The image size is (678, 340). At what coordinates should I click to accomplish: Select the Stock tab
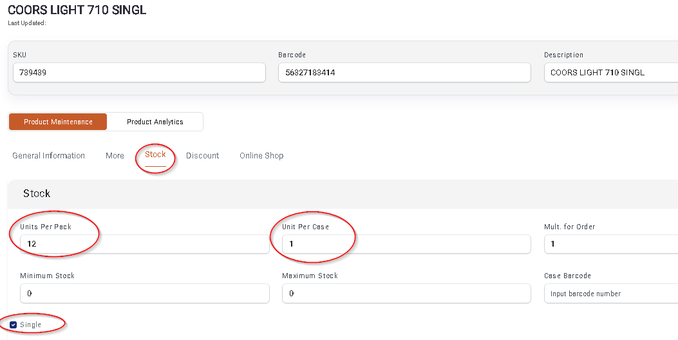pyautogui.click(x=155, y=155)
